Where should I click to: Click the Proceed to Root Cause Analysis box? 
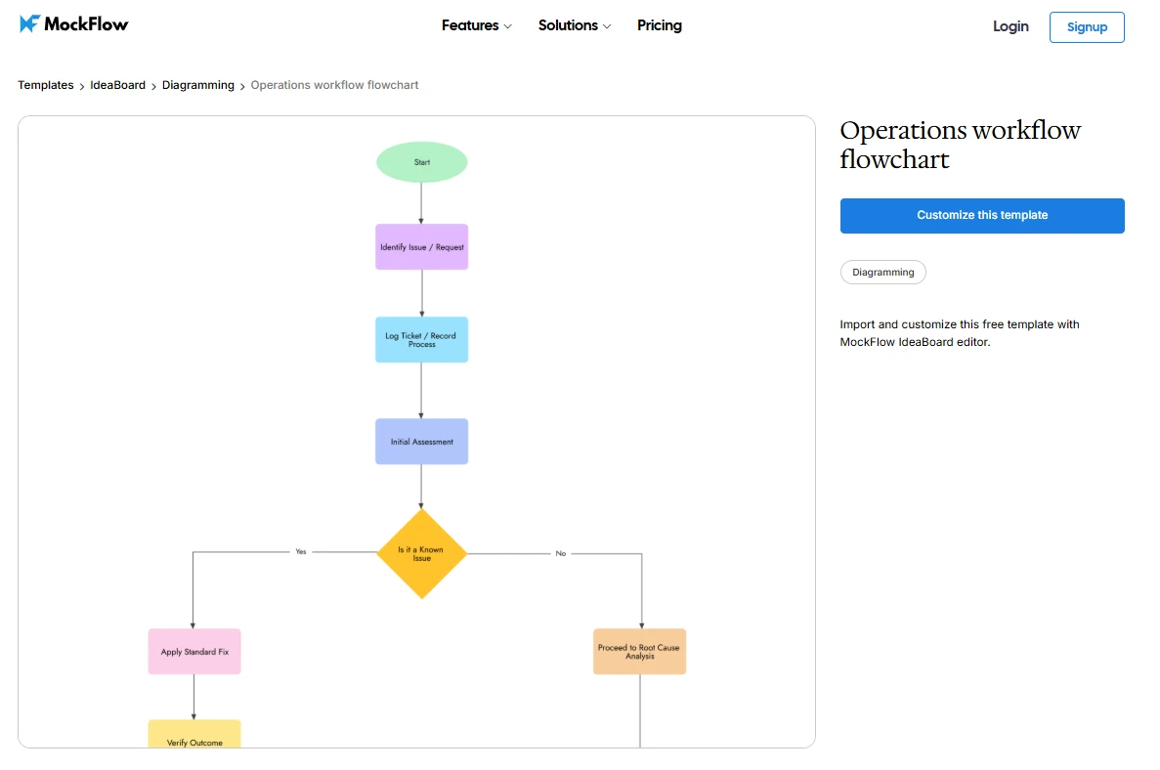pos(639,652)
